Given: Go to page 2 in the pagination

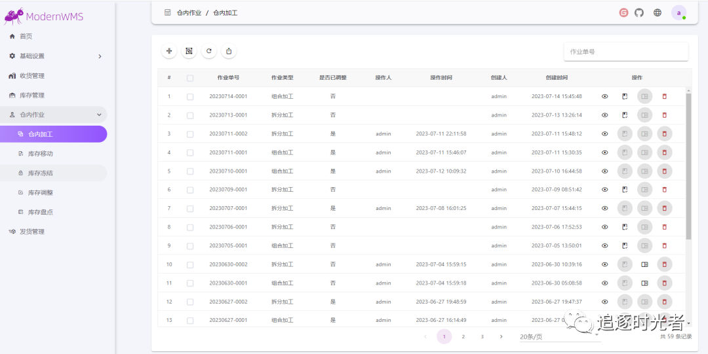Looking at the screenshot, I should (463, 336).
